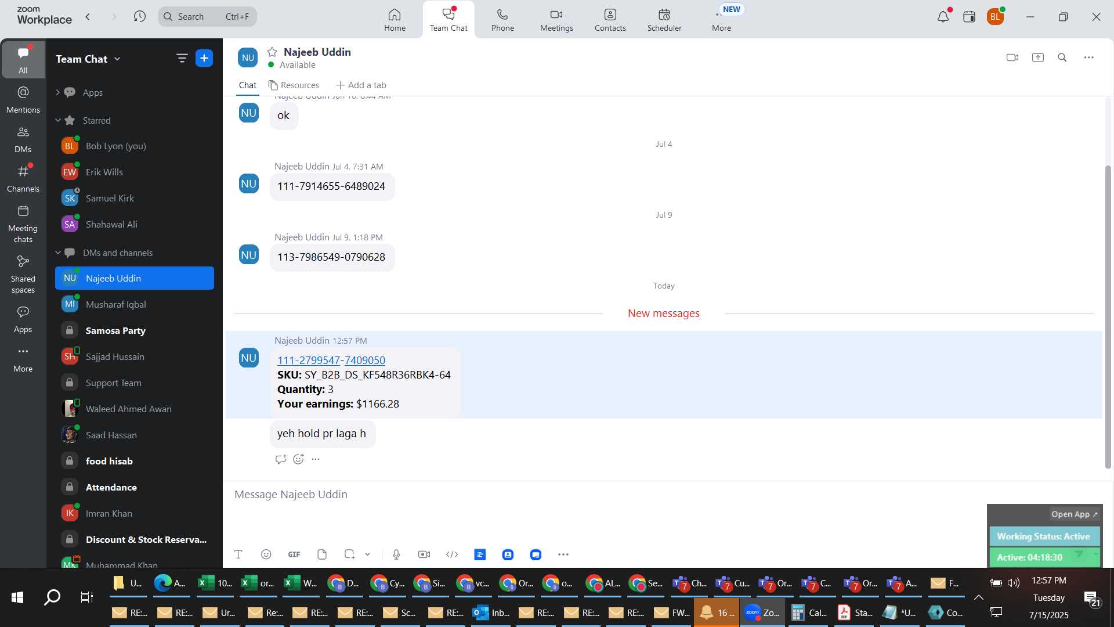Viewport: 1114px width, 627px height.
Task: Collapse the Starred section
Action: [58, 120]
